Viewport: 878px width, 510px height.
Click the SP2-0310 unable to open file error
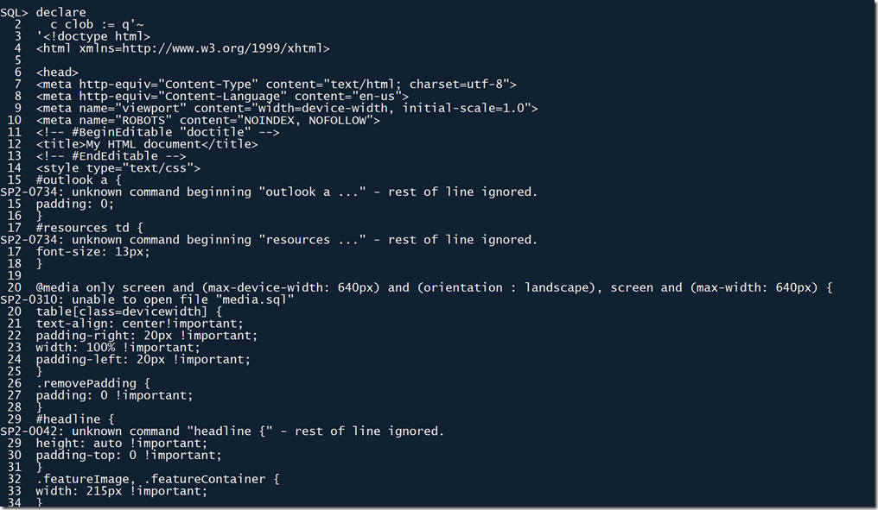(x=148, y=299)
